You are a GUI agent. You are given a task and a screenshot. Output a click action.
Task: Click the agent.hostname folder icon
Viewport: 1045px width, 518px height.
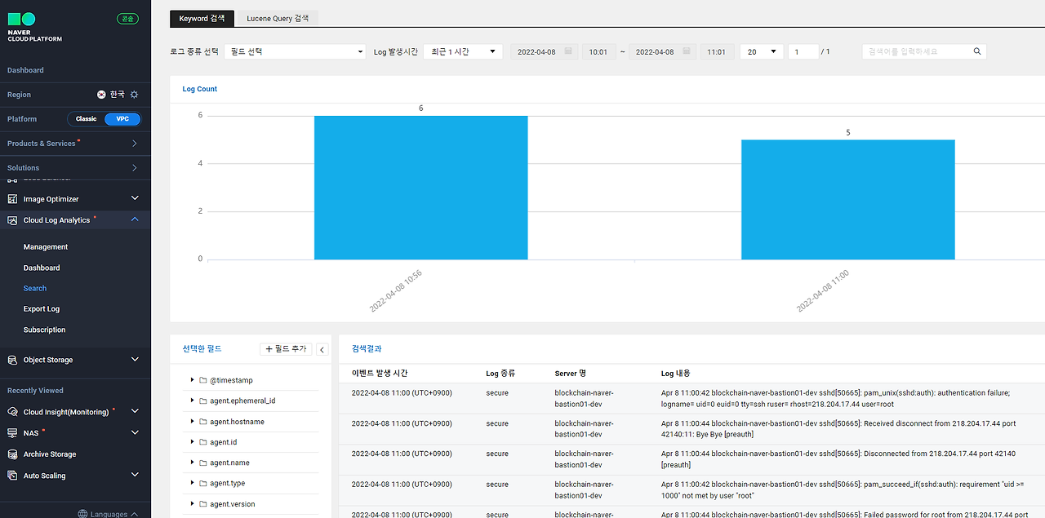coord(203,422)
